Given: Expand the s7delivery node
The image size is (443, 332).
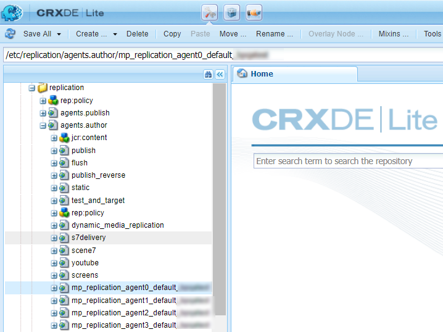Looking at the screenshot, I should coord(54,238).
